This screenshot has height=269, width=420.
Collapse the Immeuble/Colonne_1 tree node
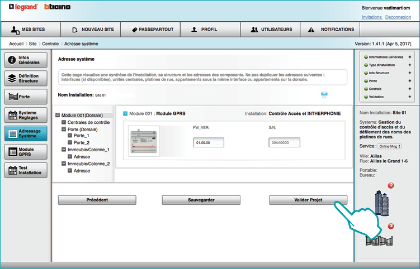pyautogui.click(x=64, y=150)
